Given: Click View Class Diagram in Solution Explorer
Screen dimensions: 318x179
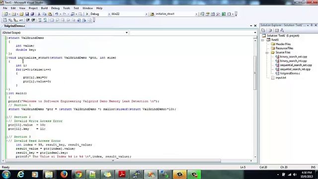Looking at the screenshot, I should 282,30.
